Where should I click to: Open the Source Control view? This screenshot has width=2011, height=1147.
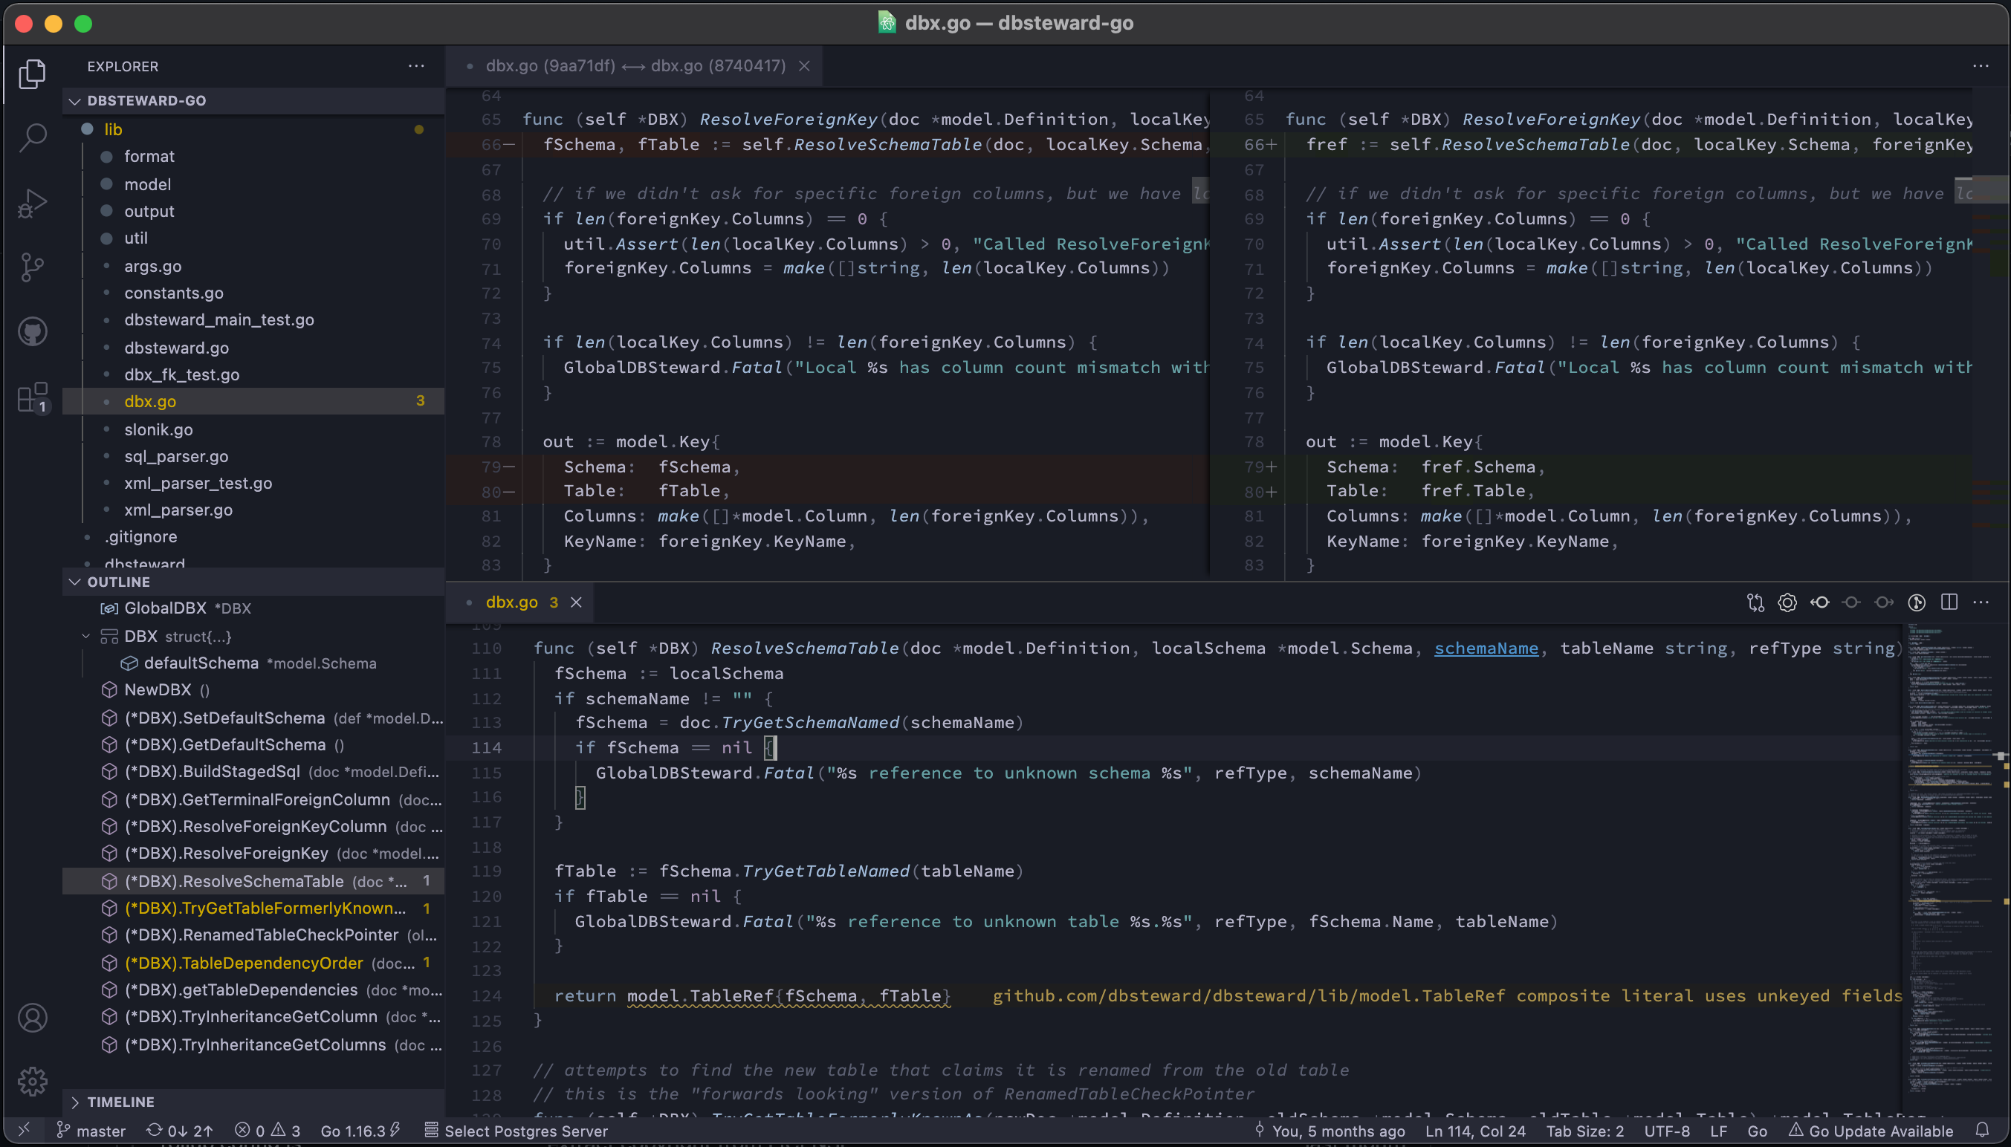click(32, 267)
